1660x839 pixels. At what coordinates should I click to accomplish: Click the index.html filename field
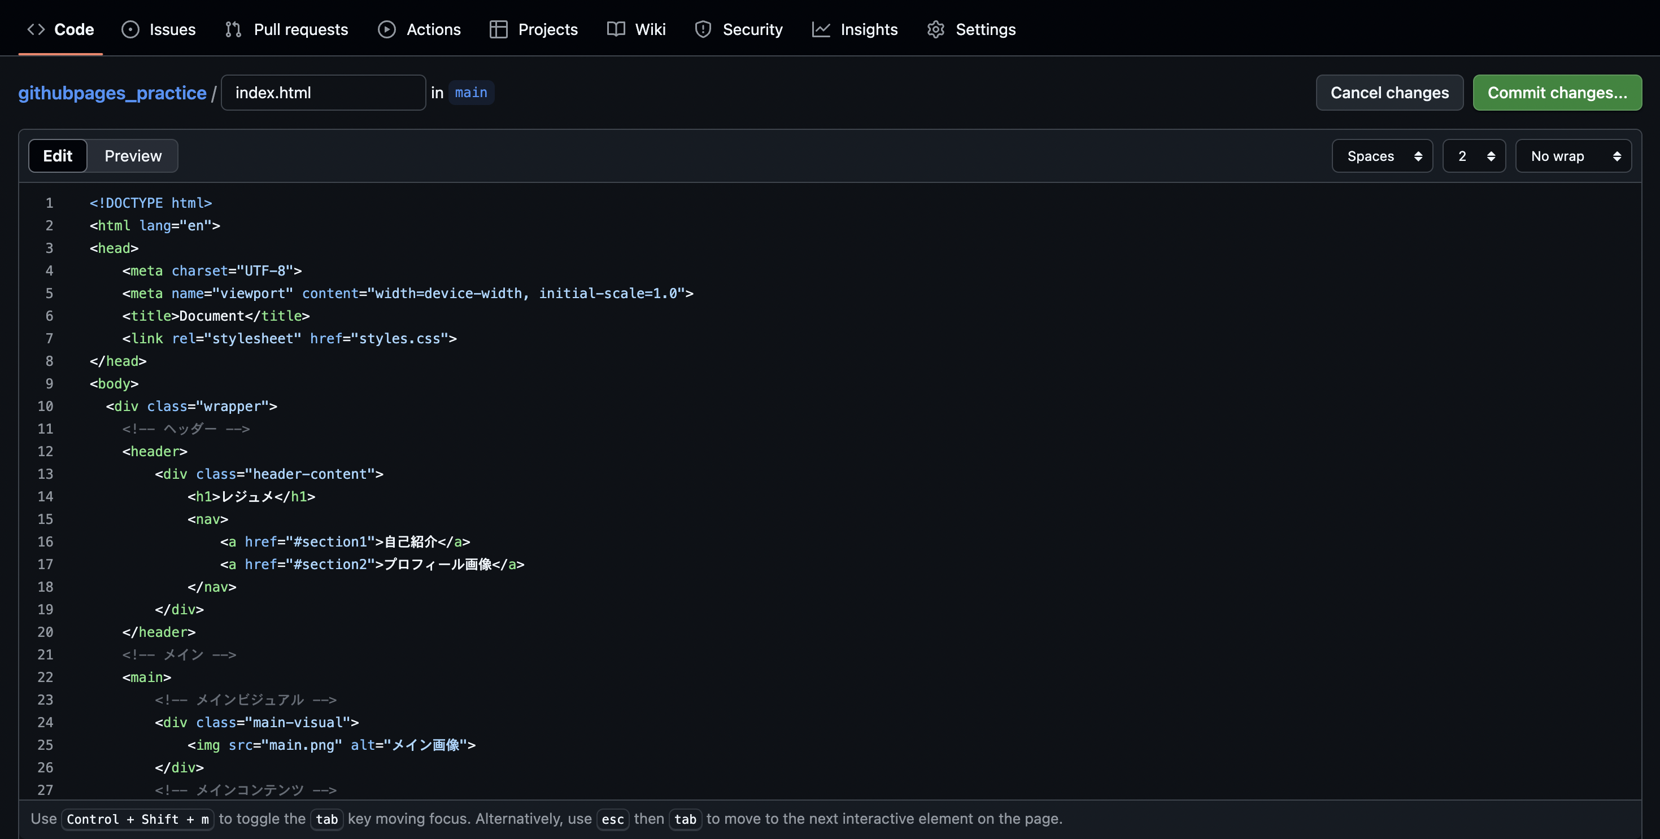(323, 92)
